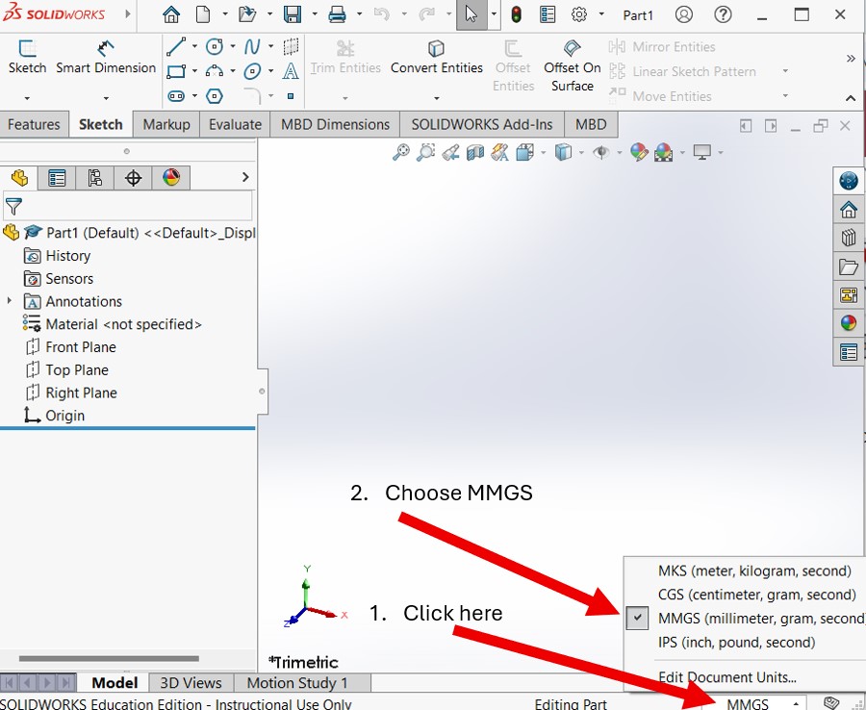Open the Motion Study 1 tab

pos(297,683)
